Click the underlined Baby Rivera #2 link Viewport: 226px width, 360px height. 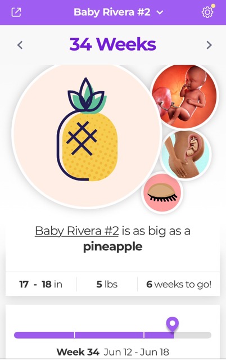tap(77, 231)
